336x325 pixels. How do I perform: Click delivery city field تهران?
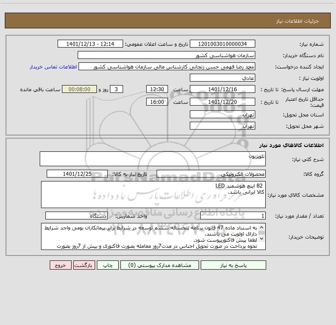(223, 126)
